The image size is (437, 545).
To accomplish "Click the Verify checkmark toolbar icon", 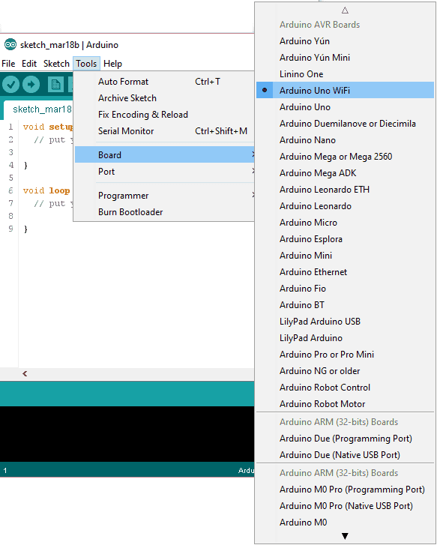I will coord(10,85).
